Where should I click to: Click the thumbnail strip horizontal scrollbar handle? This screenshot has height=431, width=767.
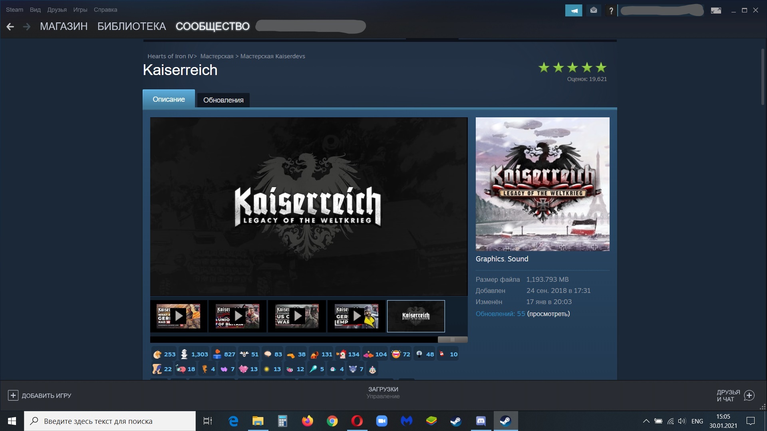point(452,340)
